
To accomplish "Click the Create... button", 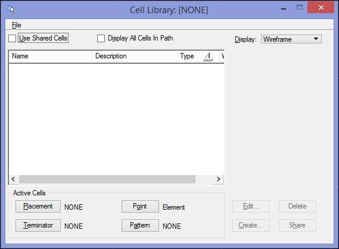I will click(x=251, y=225).
